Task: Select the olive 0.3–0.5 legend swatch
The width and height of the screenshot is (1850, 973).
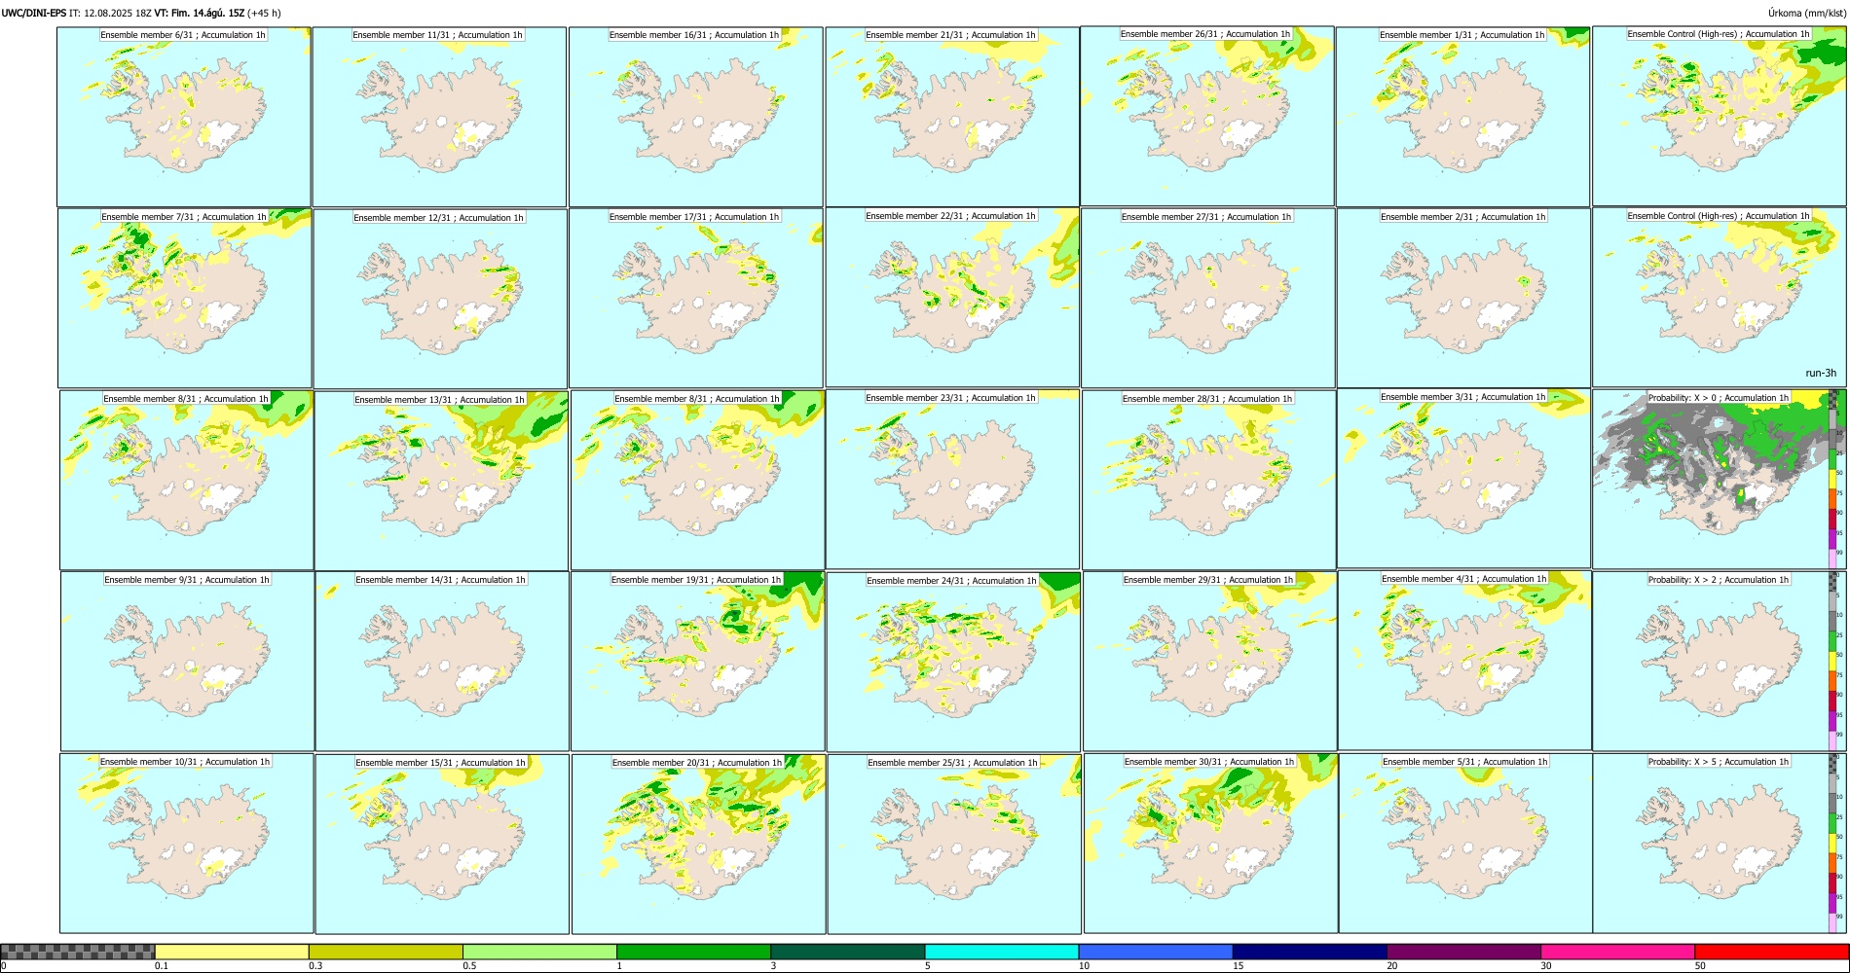Action: point(386,952)
